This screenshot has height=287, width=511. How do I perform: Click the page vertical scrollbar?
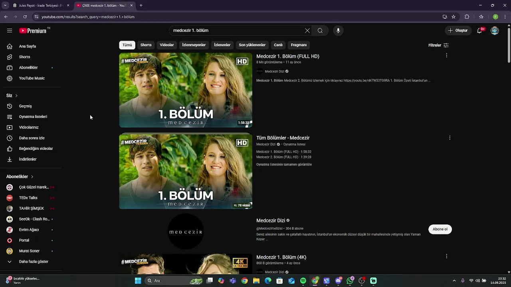[509, 45]
